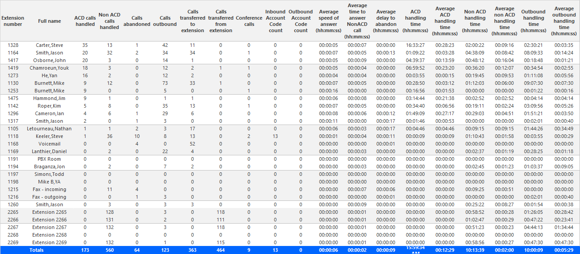Select the Fax - incoming row
The width and height of the screenshot is (580, 254).
point(290,189)
